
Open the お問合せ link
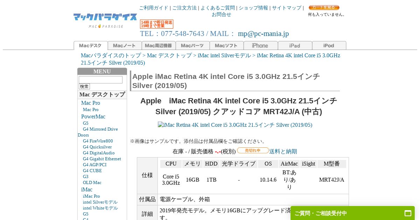click(x=222, y=14)
